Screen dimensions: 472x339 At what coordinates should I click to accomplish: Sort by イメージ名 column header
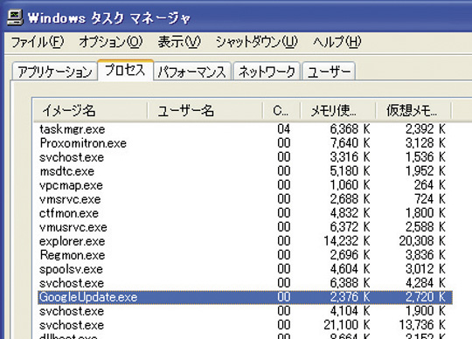[90, 110]
